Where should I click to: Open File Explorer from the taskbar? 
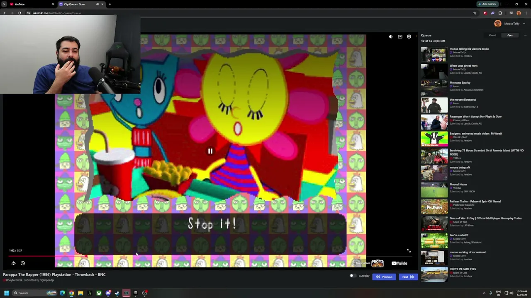(80, 293)
